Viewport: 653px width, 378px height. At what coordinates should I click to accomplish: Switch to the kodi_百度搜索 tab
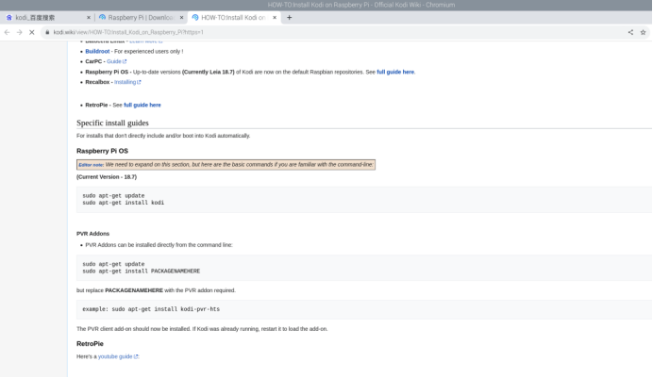pos(46,18)
